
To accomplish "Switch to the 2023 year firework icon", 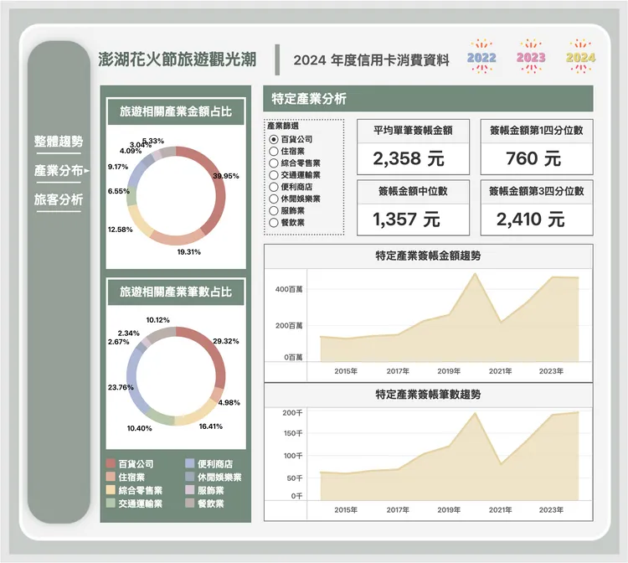I will (531, 56).
